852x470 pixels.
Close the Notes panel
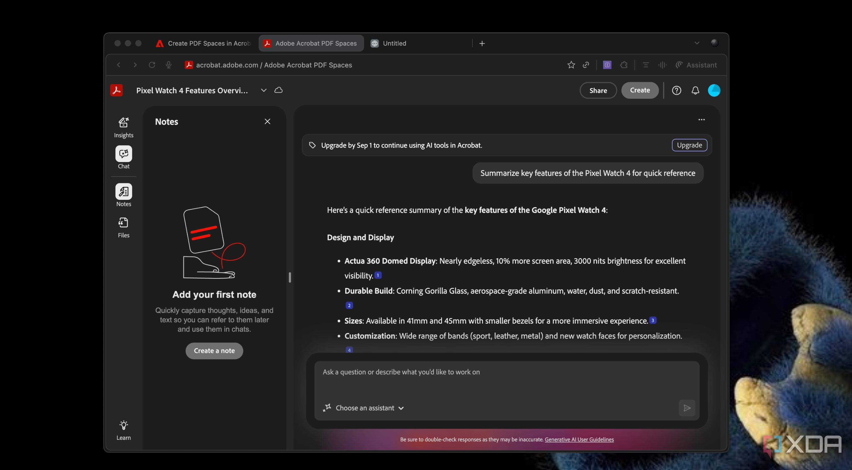(267, 121)
